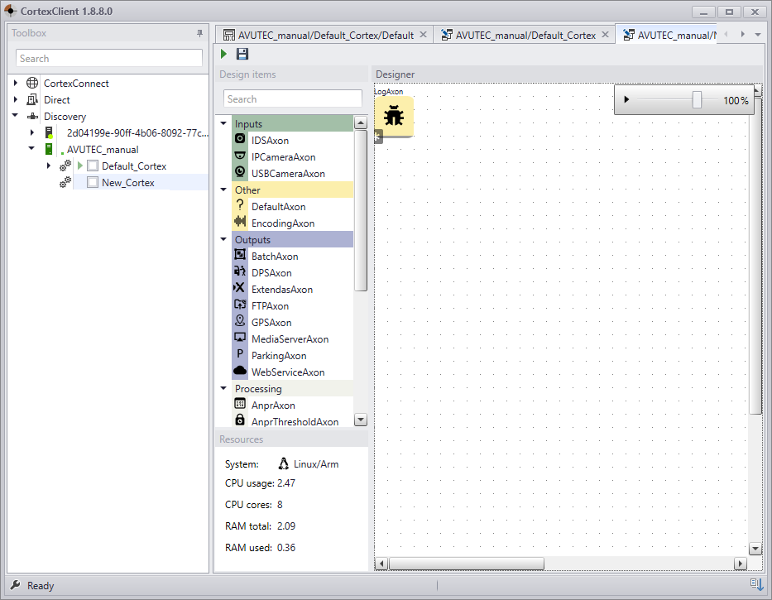Choose the USBCameraAxon webcam icon

(x=240, y=172)
